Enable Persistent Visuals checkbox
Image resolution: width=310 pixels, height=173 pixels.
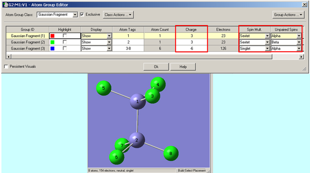coord(6,67)
